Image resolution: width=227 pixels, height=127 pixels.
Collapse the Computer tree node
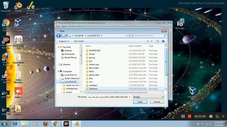tap(58, 71)
